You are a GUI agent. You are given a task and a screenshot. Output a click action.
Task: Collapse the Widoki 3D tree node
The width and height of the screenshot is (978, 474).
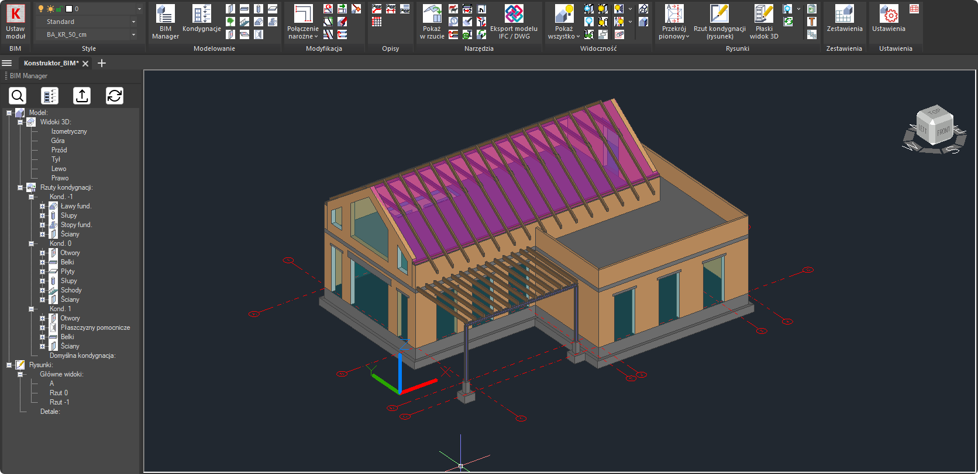click(20, 122)
